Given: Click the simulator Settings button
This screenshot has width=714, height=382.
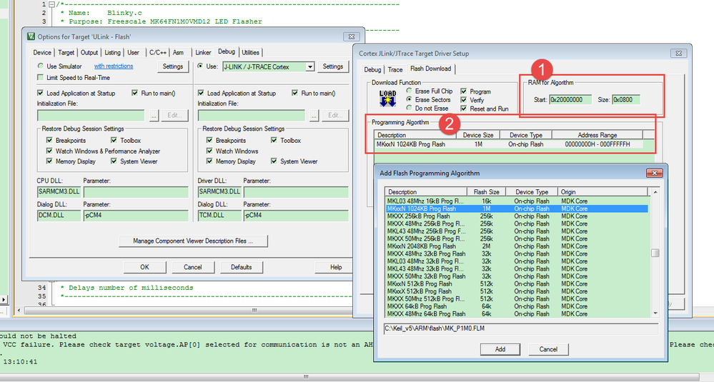Looking at the screenshot, I should [172, 66].
